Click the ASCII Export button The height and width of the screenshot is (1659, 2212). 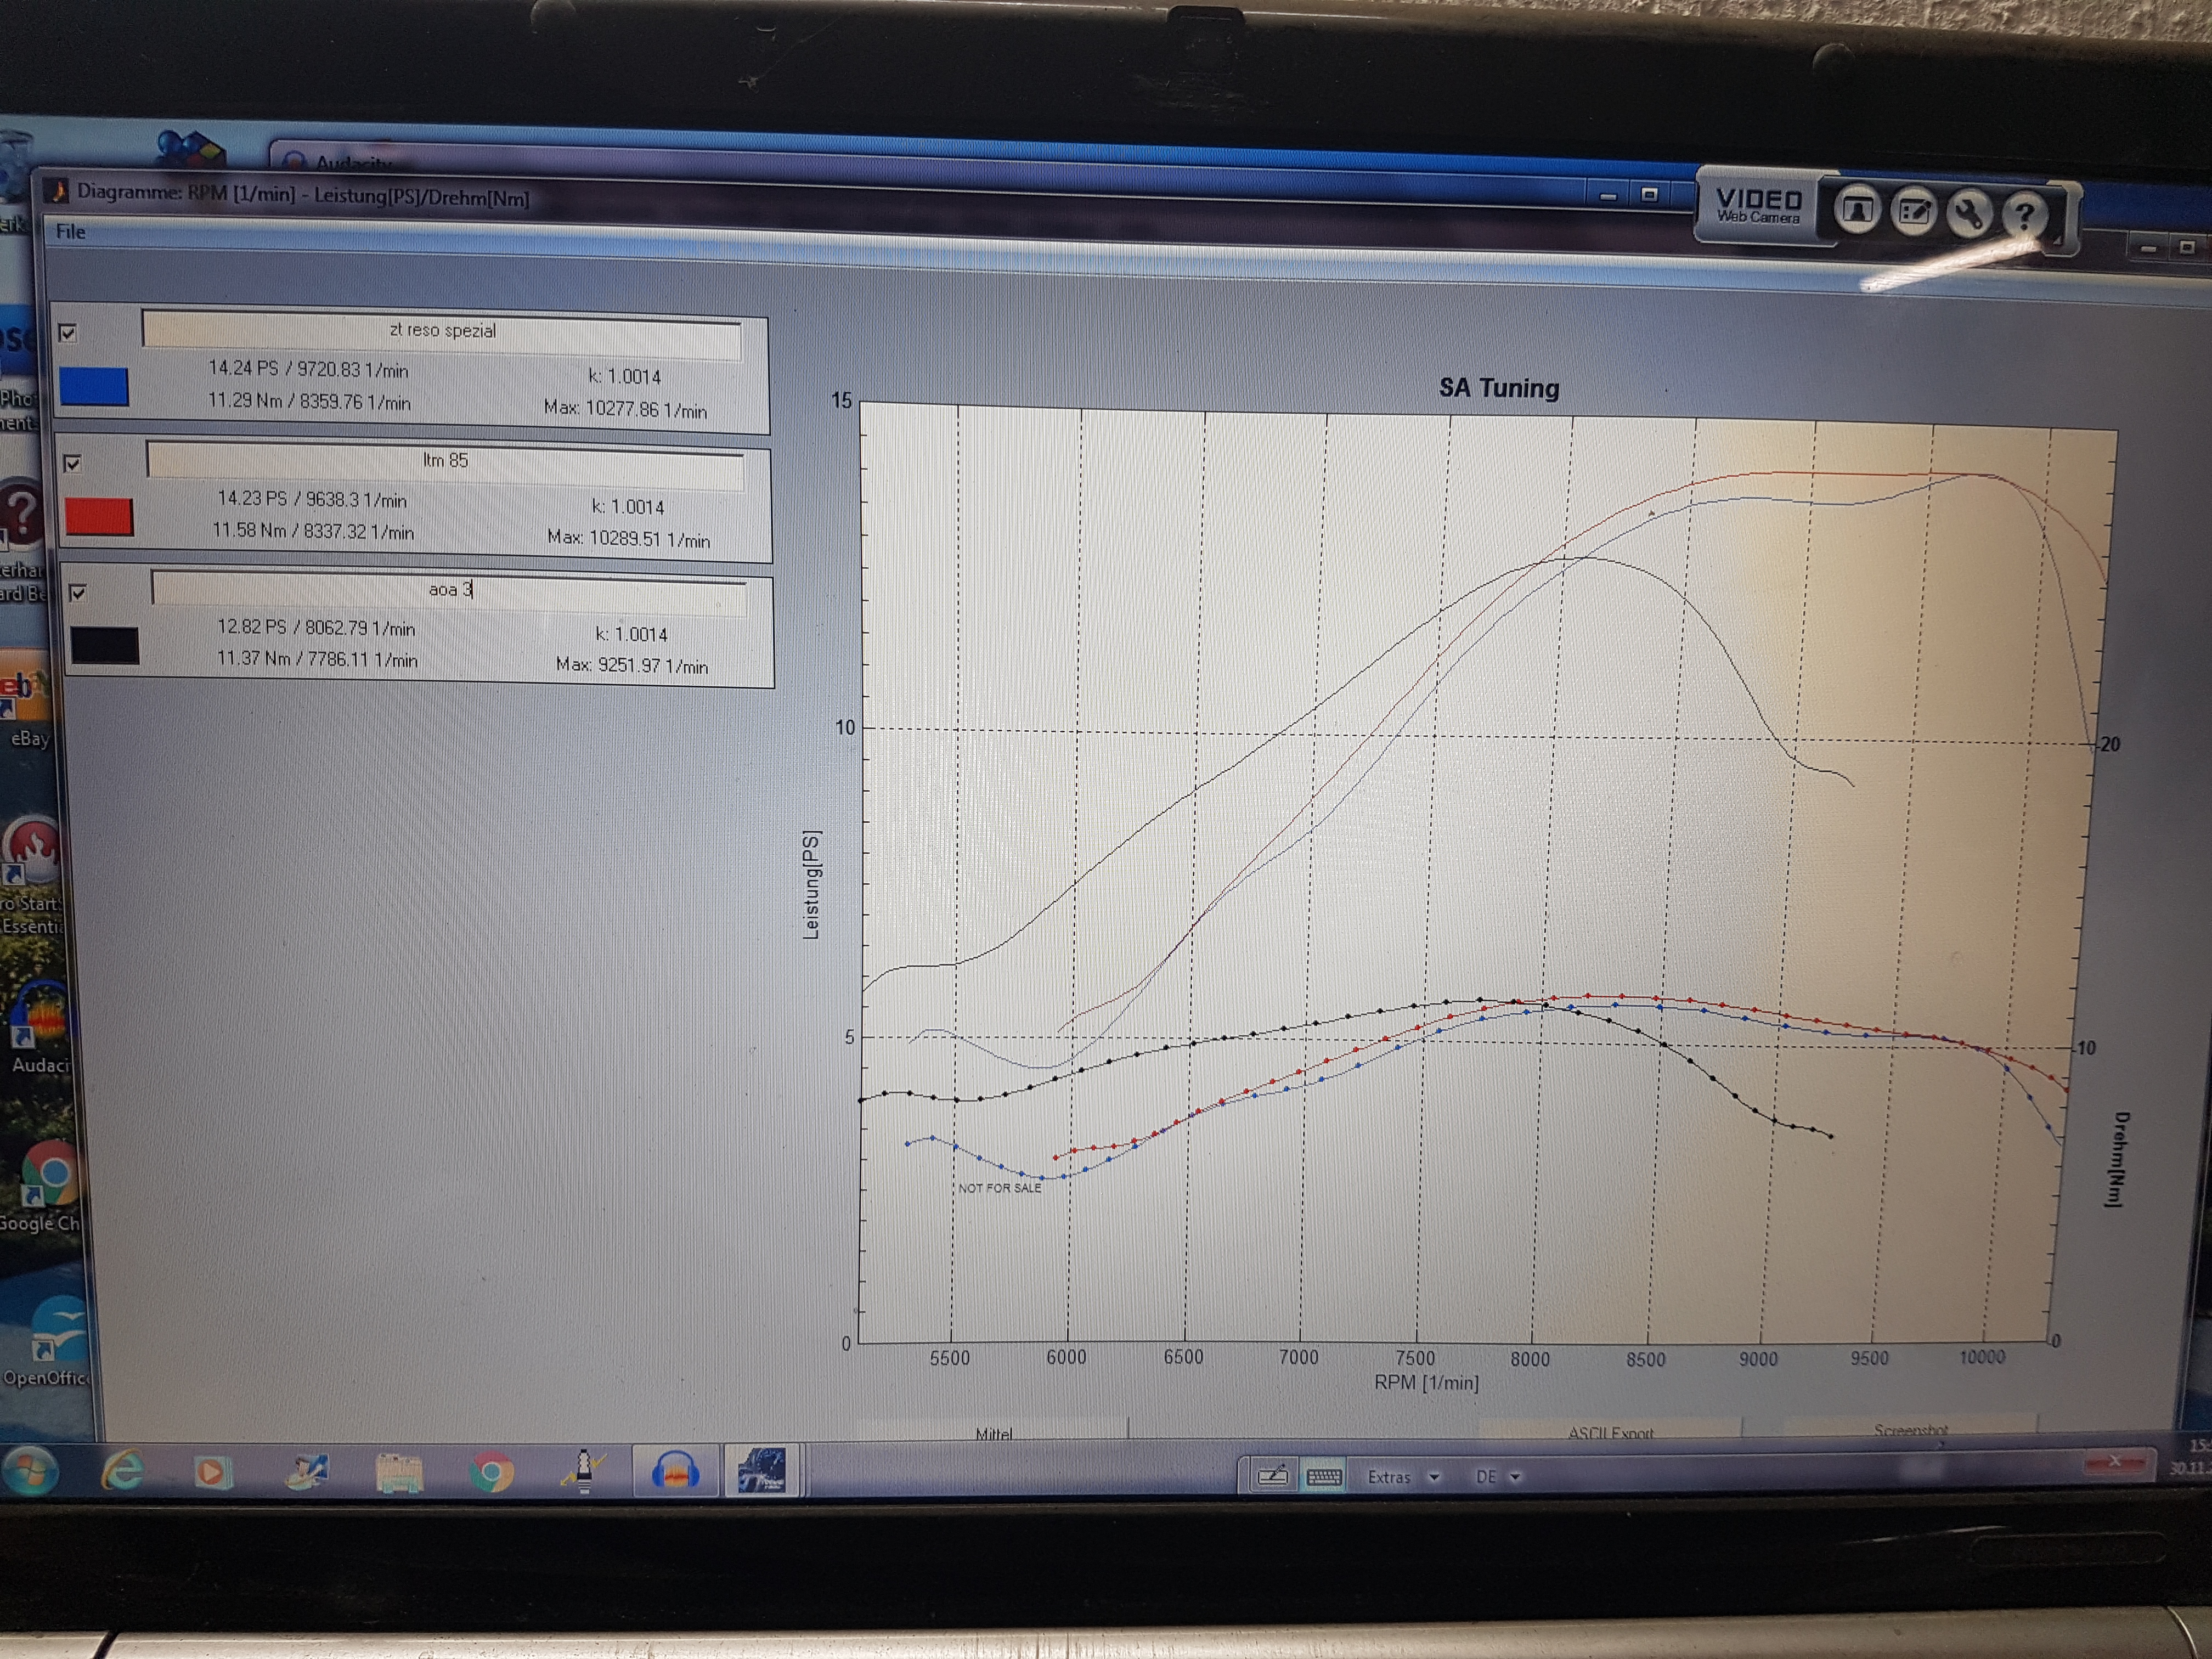click(x=1610, y=1432)
